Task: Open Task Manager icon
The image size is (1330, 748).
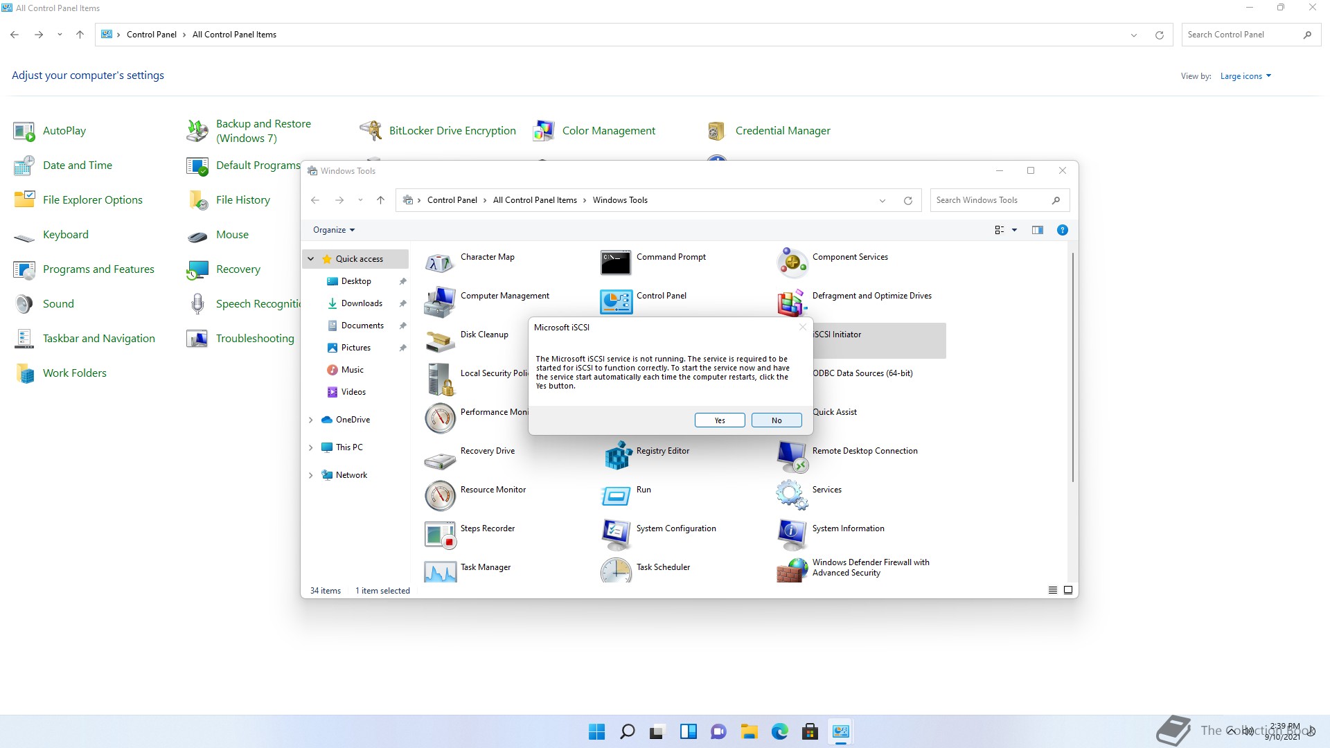Action: [x=440, y=571]
